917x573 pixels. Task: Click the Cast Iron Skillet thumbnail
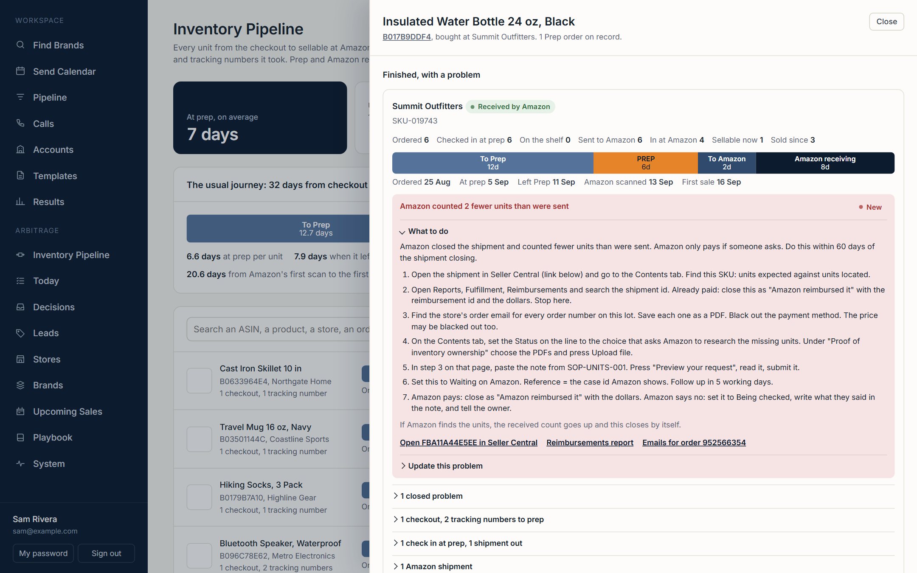coord(199,381)
